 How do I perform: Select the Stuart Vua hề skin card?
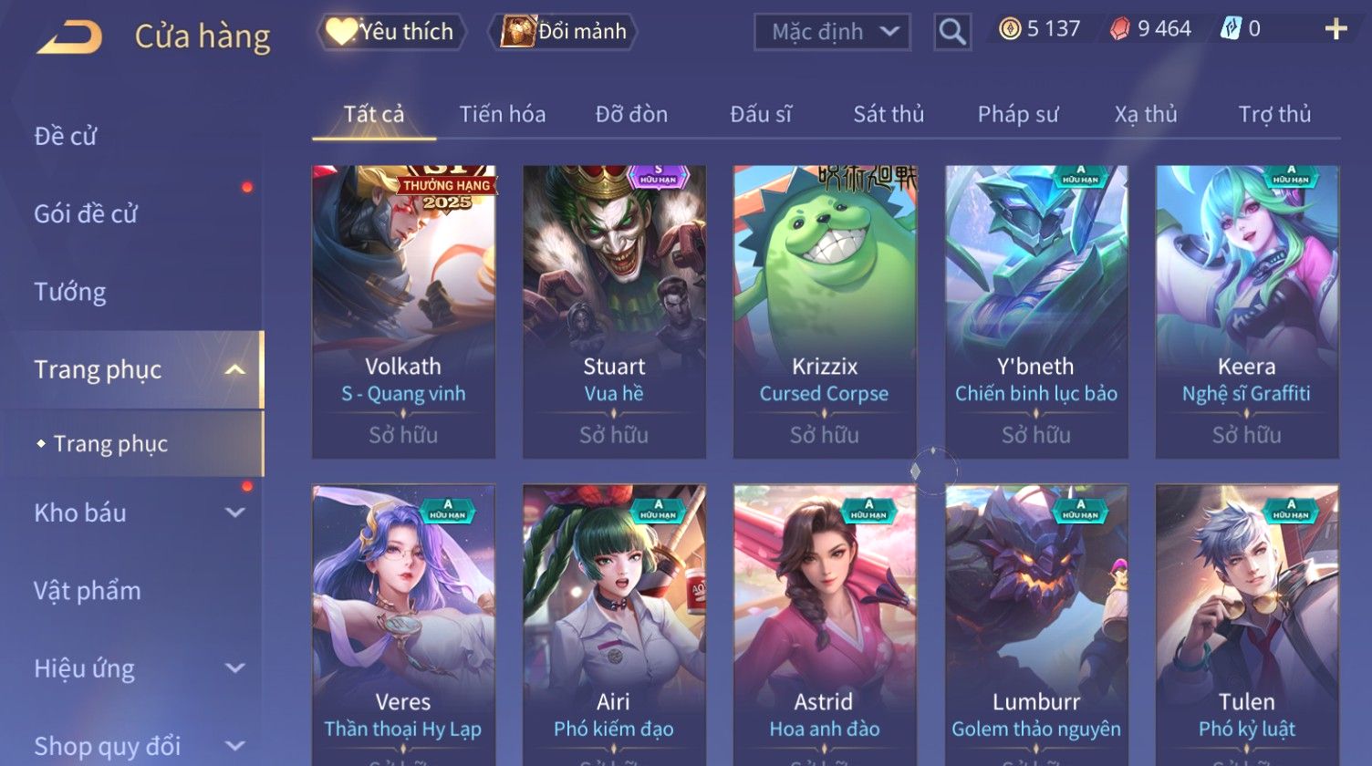614,312
